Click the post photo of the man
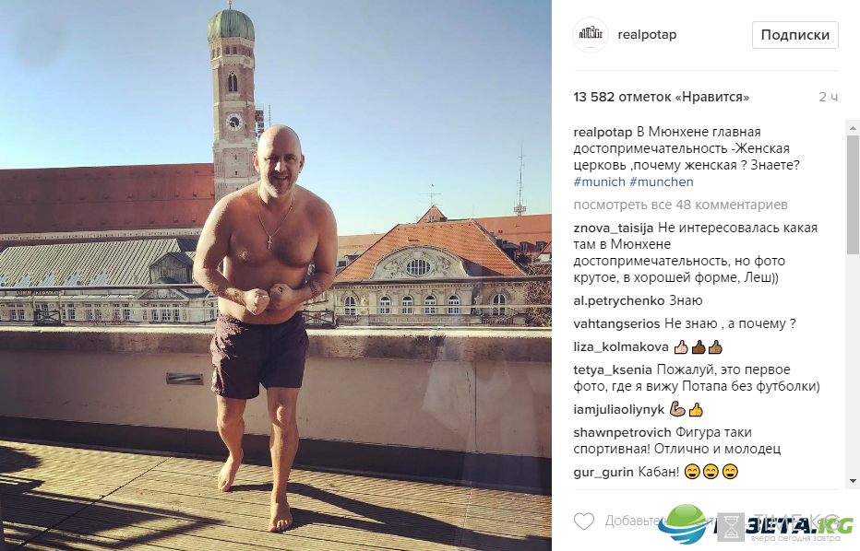 pos(275,275)
